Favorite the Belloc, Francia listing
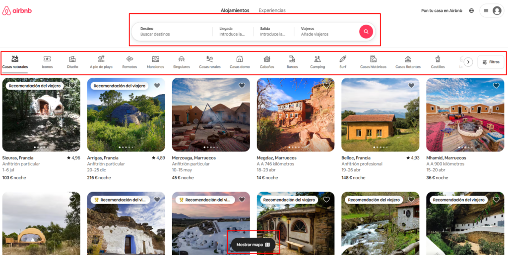Viewport: 508px width, 255px height. [x=411, y=85]
